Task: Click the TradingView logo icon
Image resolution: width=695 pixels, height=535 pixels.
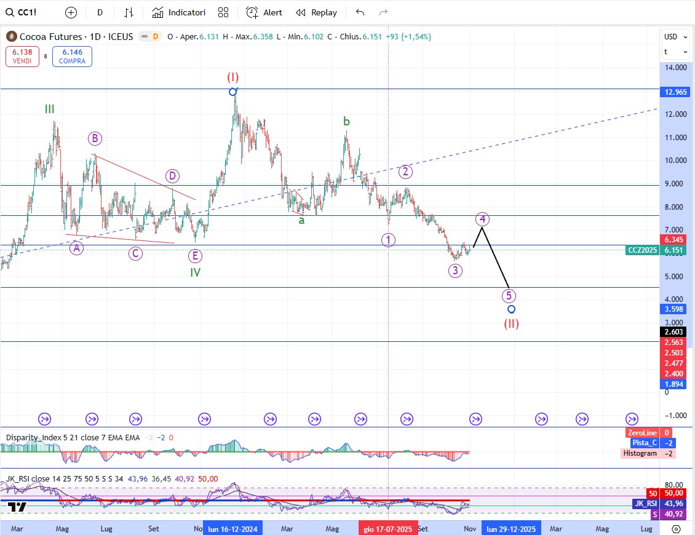Action: (x=17, y=507)
